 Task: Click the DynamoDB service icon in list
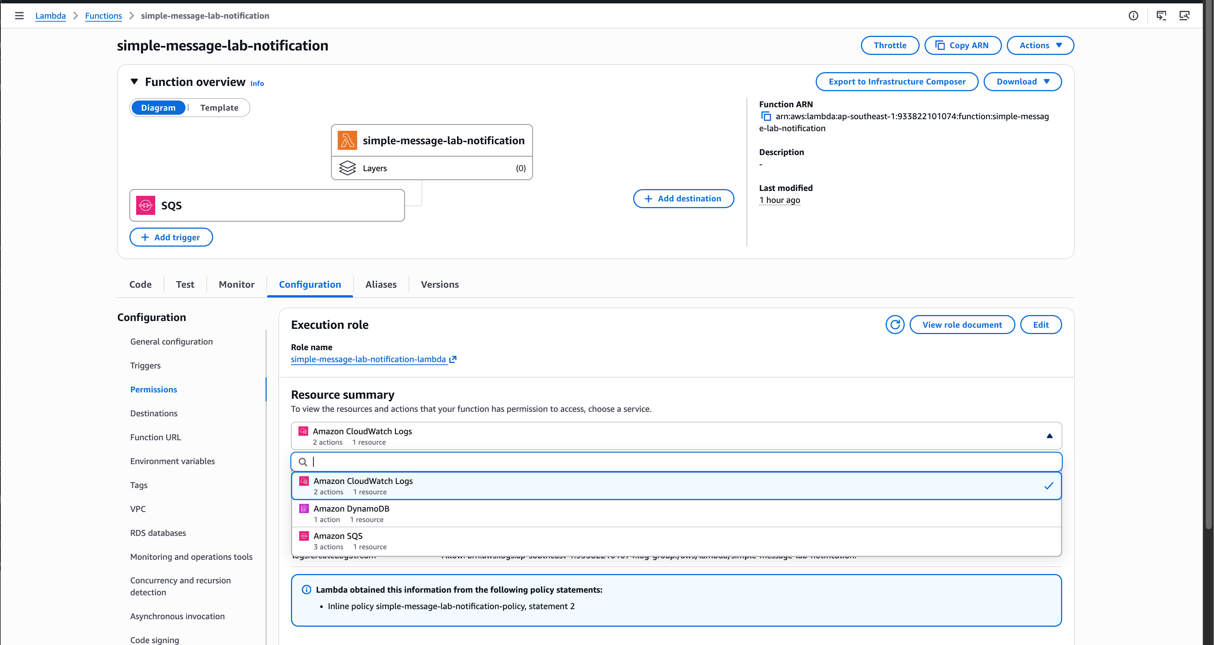tap(304, 509)
